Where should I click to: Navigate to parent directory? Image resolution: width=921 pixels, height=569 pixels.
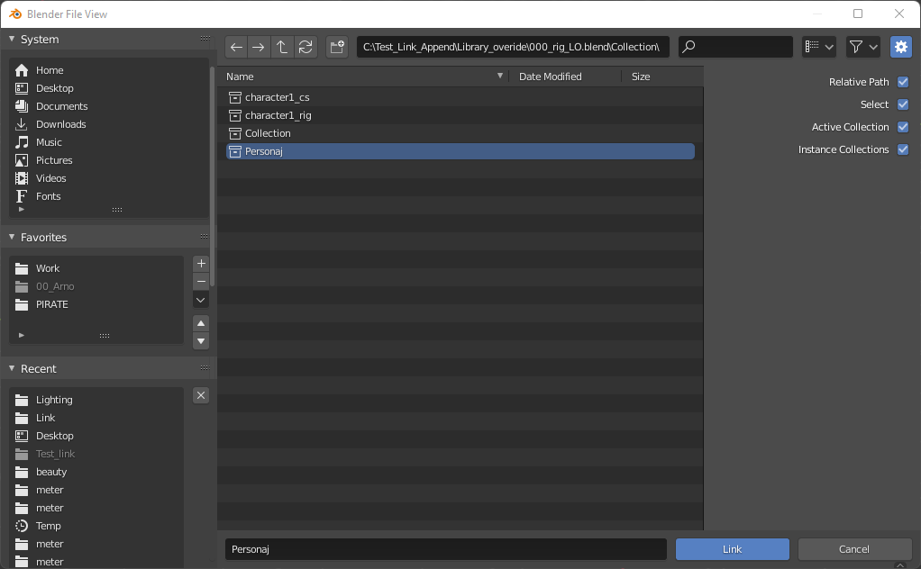pyautogui.click(x=282, y=47)
